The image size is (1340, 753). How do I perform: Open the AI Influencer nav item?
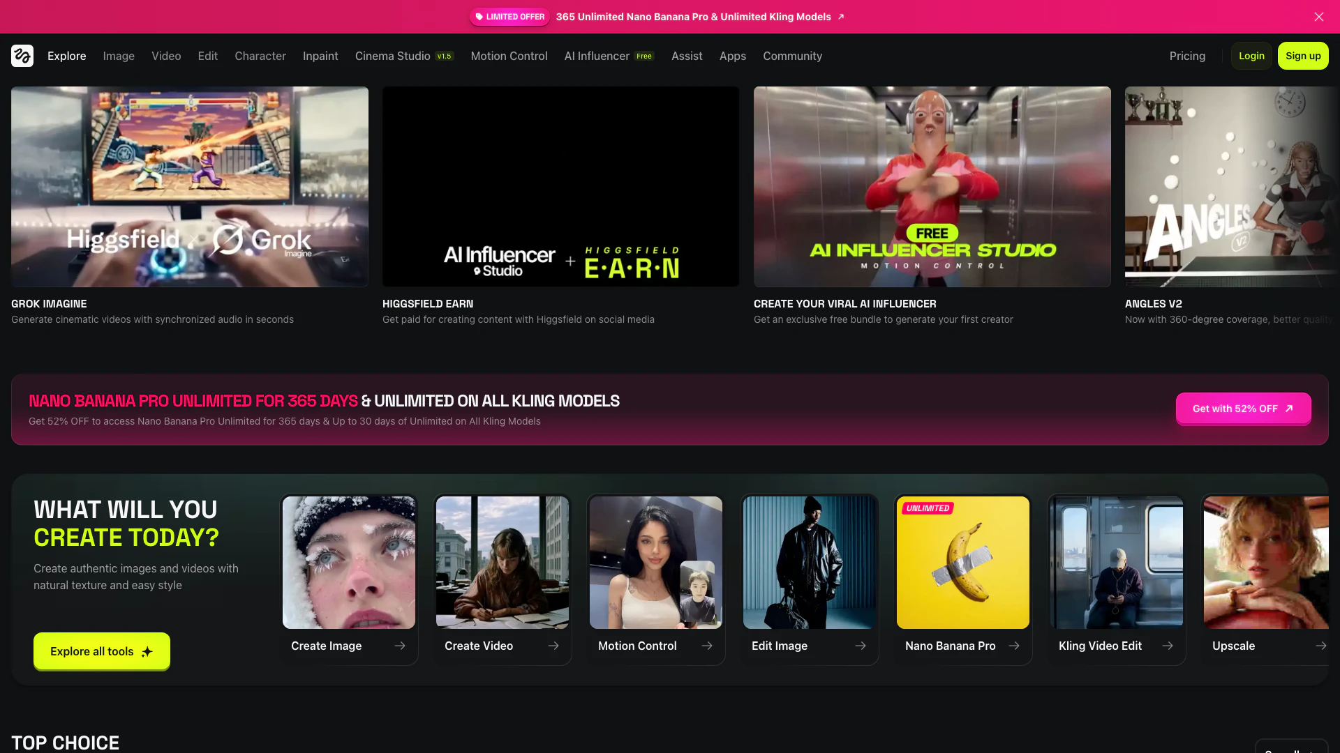(x=597, y=56)
